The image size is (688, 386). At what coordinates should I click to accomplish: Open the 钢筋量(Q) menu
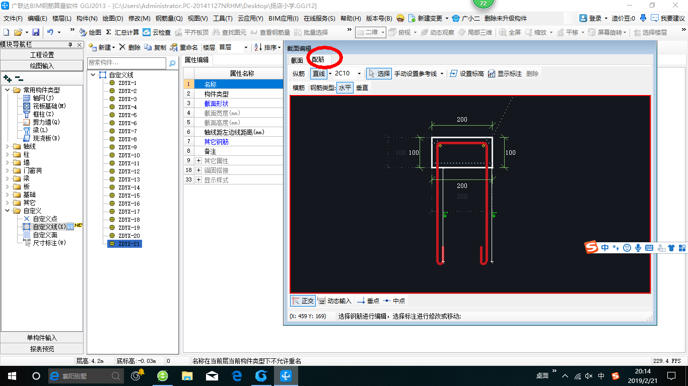pyautogui.click(x=169, y=18)
